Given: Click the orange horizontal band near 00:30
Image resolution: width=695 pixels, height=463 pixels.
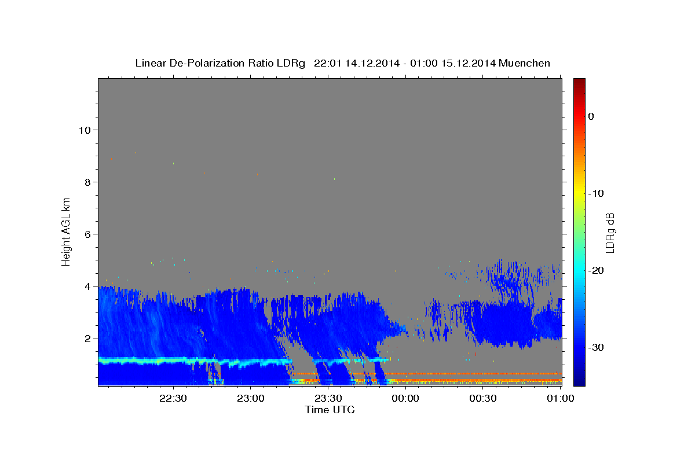Looking at the screenshot, I should [483, 373].
